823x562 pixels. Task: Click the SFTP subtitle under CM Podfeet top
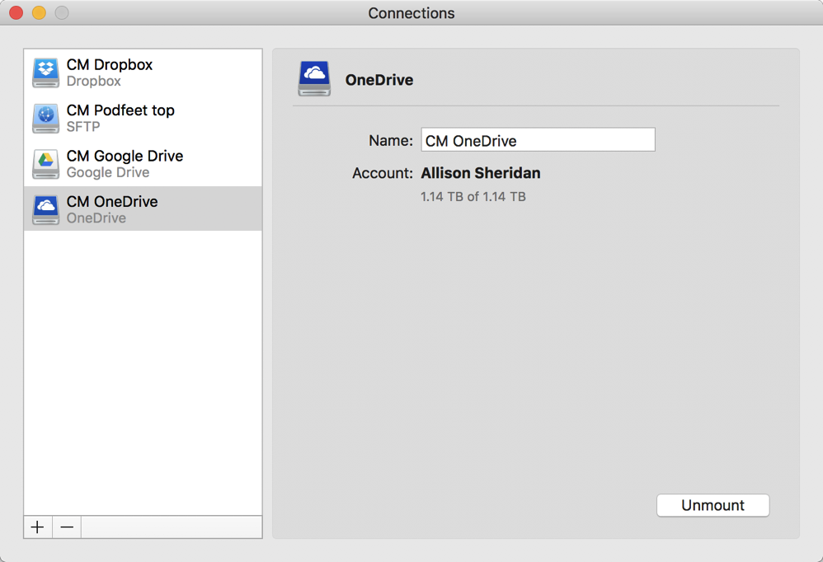tap(83, 127)
